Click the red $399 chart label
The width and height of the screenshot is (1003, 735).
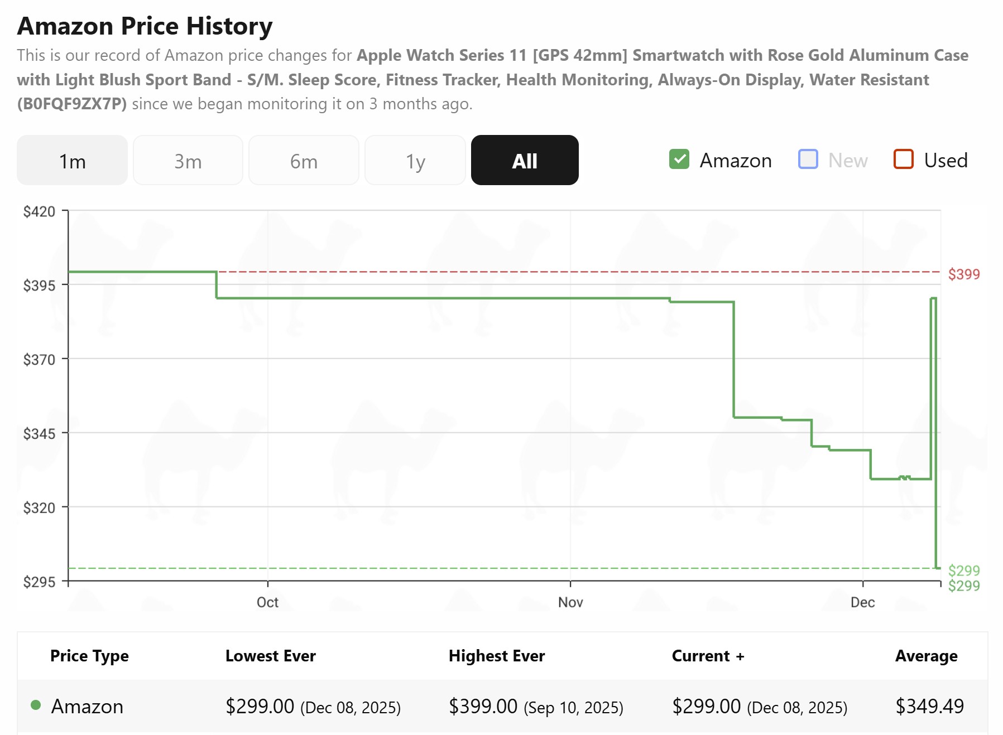[964, 274]
